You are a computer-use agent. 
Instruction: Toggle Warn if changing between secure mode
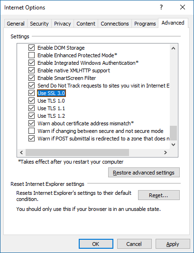pos(32,131)
